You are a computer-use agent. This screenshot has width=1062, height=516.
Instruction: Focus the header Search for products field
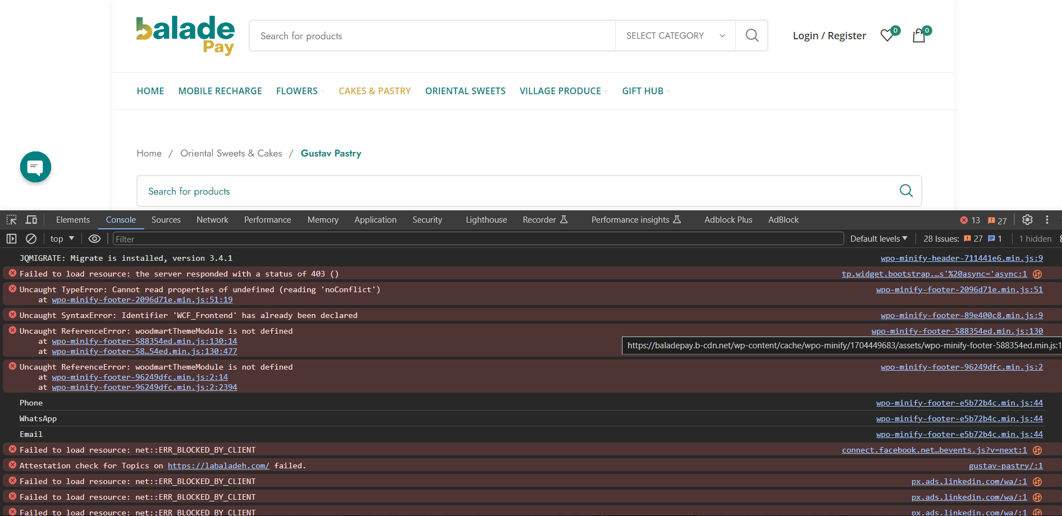(x=432, y=36)
